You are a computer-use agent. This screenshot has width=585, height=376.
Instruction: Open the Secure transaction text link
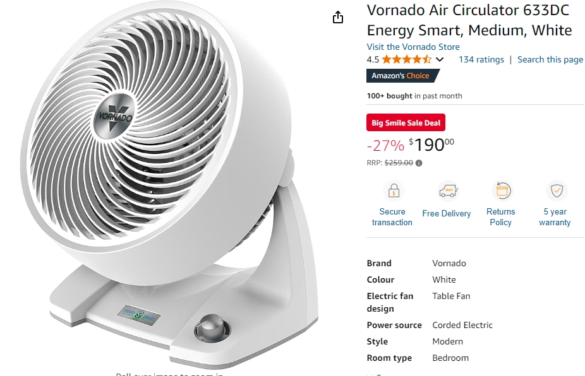coord(392,217)
